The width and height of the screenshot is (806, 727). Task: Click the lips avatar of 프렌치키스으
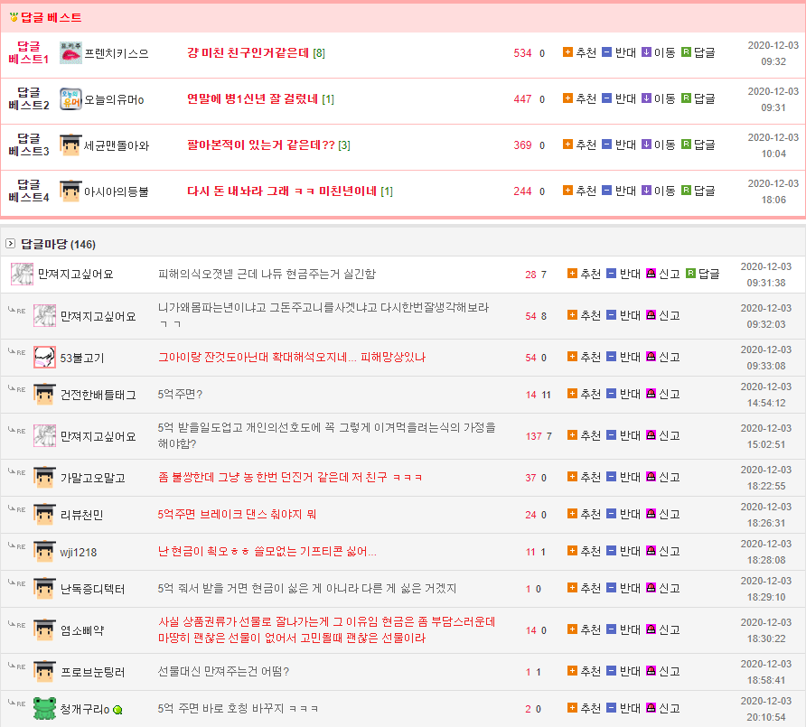(x=70, y=52)
